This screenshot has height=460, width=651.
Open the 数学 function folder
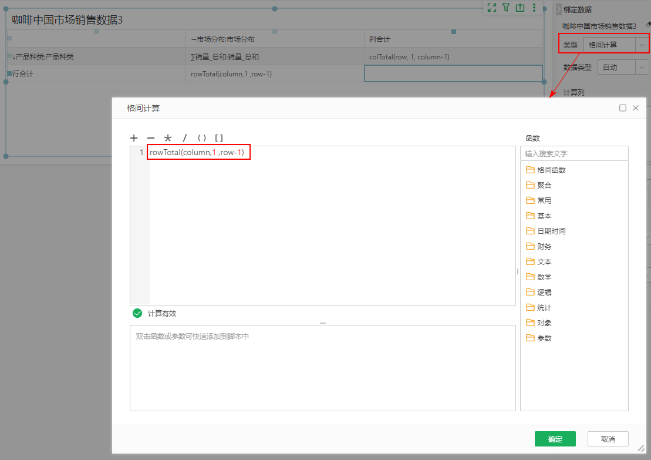click(x=539, y=277)
